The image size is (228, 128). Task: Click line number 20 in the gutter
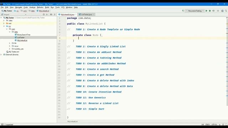[x=59, y=72]
